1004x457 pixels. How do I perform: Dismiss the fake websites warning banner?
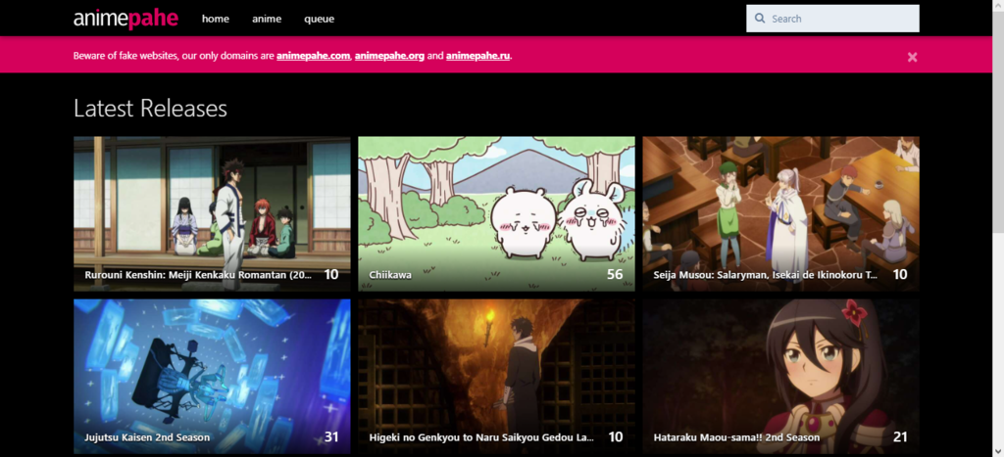pos(912,57)
